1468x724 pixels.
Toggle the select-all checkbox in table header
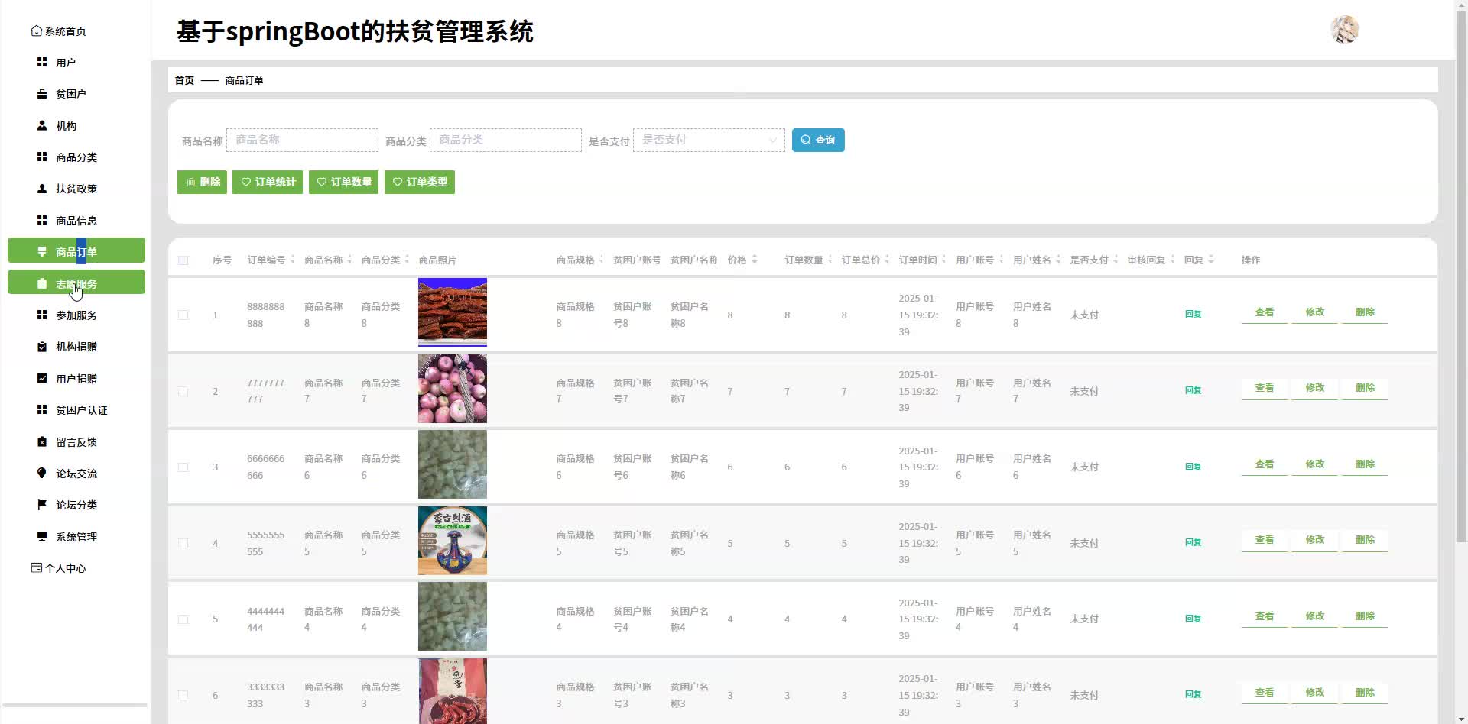tap(183, 260)
